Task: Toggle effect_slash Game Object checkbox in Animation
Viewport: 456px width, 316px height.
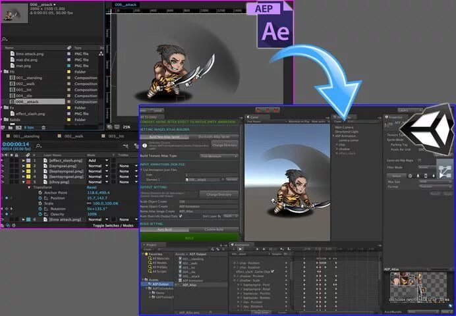Action: point(273,271)
